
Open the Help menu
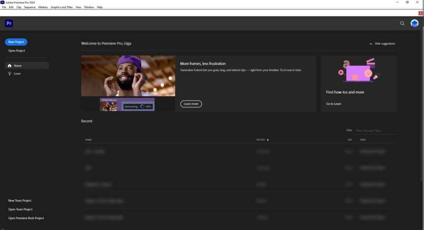coord(100,7)
